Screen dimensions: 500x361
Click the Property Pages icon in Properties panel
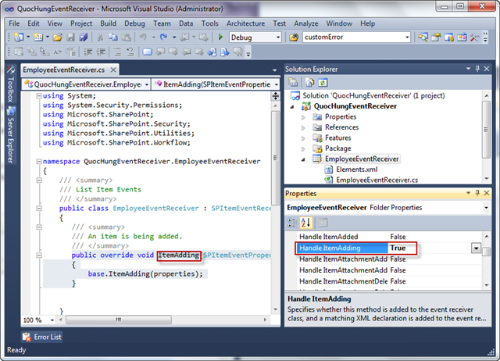323,223
